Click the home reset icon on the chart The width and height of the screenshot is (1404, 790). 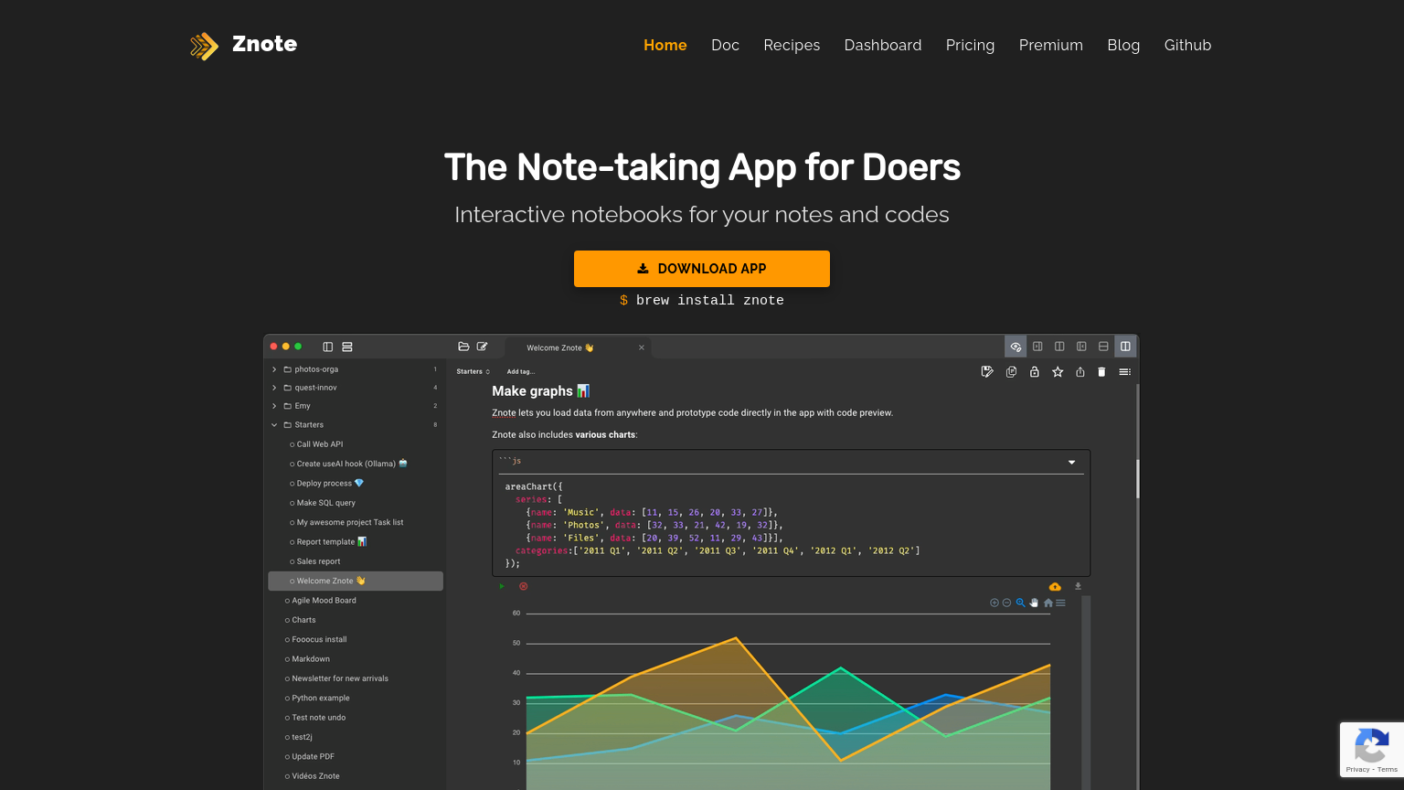click(1048, 603)
